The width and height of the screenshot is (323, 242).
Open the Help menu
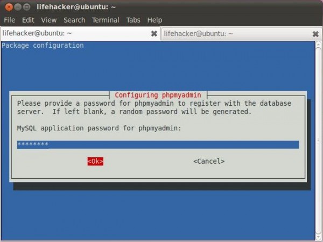coord(155,20)
